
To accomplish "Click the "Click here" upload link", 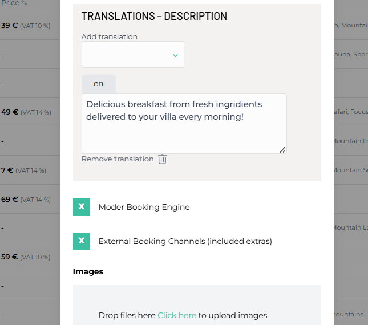I will pos(177,315).
